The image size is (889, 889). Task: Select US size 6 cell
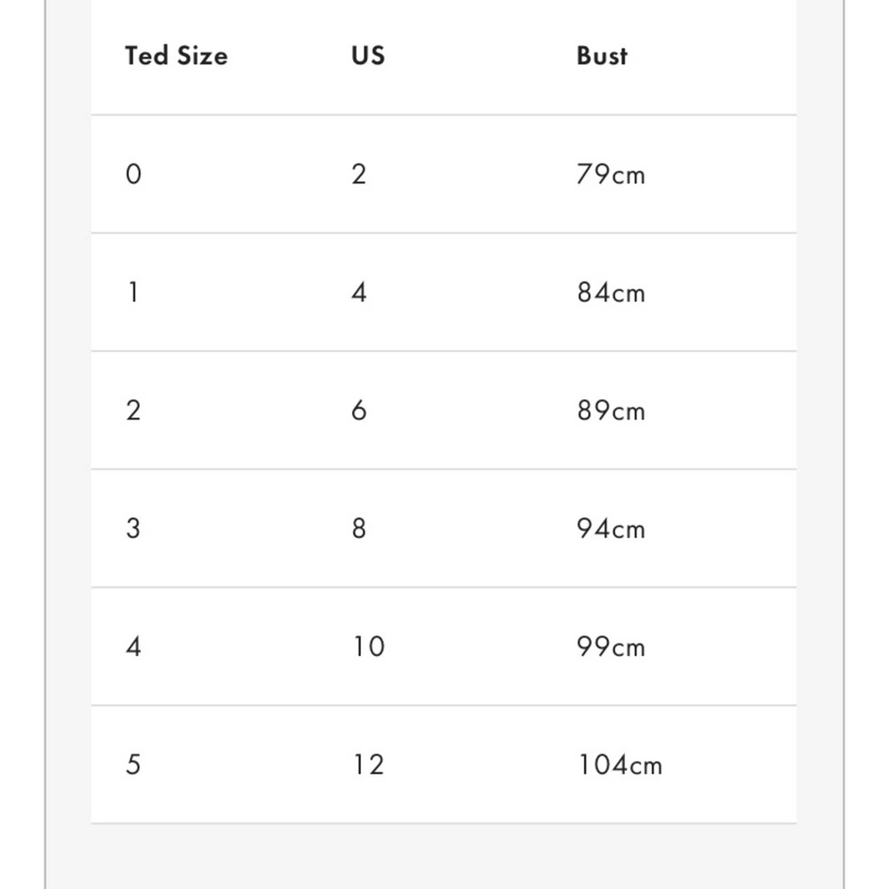tap(359, 411)
